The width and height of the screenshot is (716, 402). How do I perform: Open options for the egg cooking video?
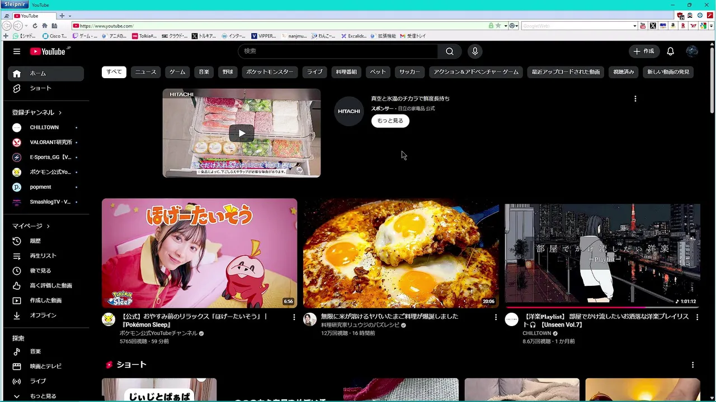click(x=495, y=317)
